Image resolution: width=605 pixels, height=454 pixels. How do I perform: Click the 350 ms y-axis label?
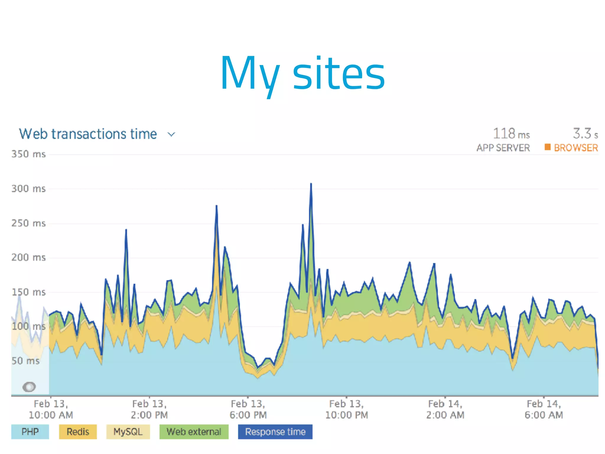pos(29,154)
